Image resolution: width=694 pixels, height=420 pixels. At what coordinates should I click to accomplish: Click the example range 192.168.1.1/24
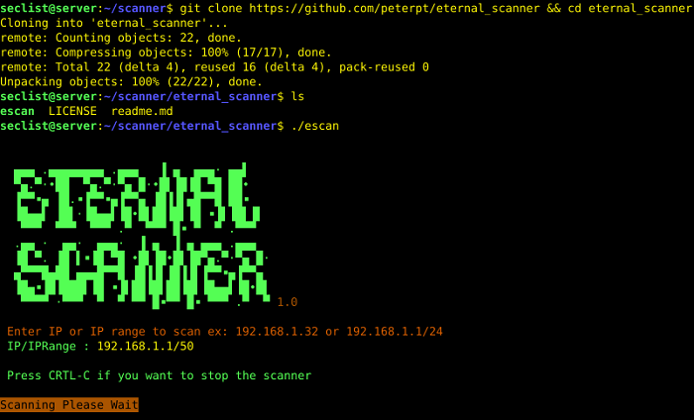[395, 332]
